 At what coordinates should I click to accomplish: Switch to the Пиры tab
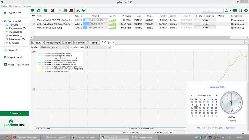pos(66,43)
